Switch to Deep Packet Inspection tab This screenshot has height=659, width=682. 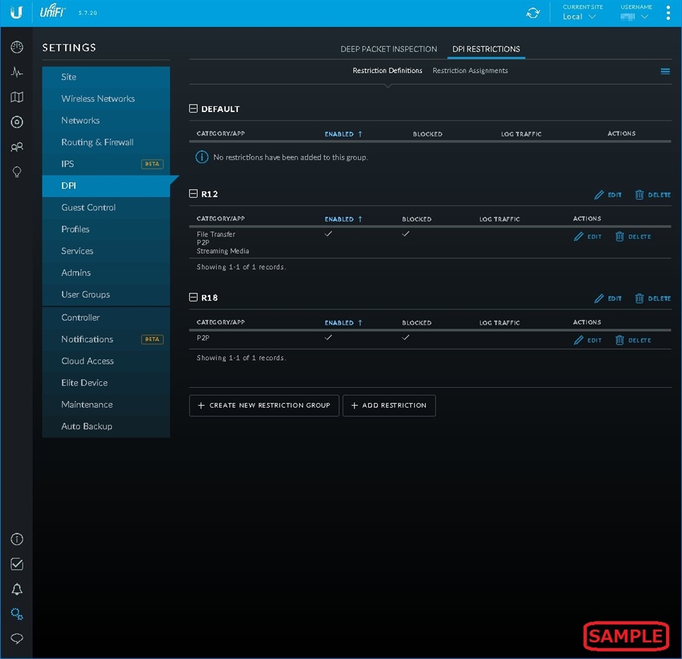coord(388,49)
